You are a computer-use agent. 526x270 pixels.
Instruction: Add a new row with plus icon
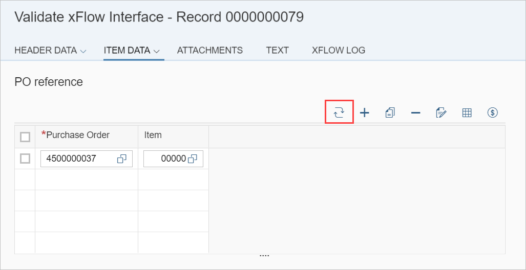(x=365, y=113)
